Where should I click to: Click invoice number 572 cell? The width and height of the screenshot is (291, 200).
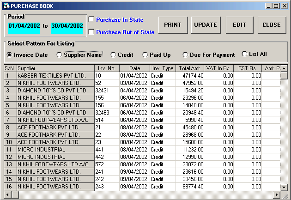point(107,164)
